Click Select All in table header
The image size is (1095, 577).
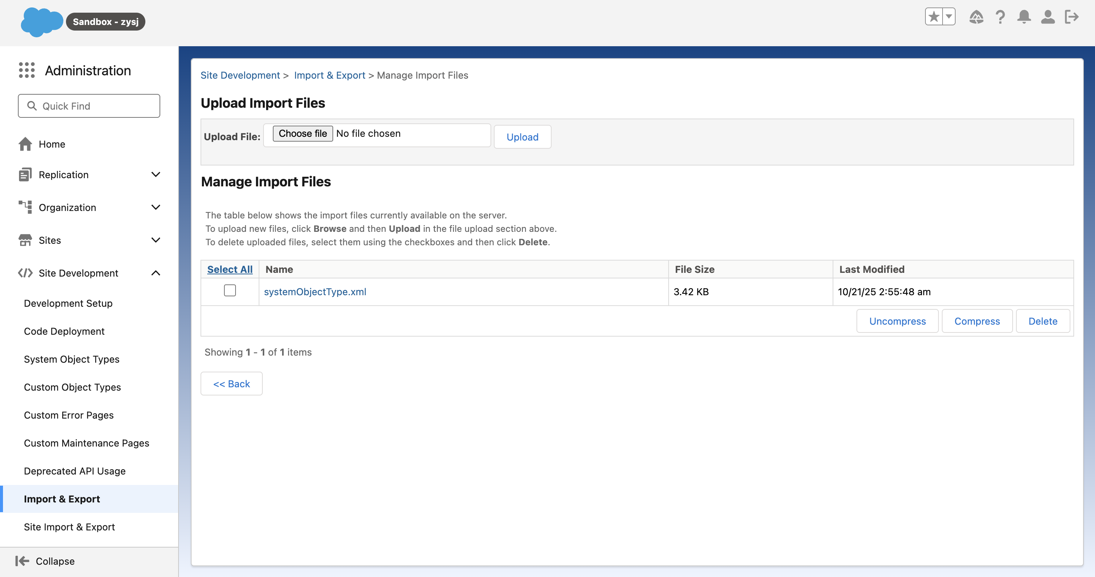pyautogui.click(x=230, y=269)
